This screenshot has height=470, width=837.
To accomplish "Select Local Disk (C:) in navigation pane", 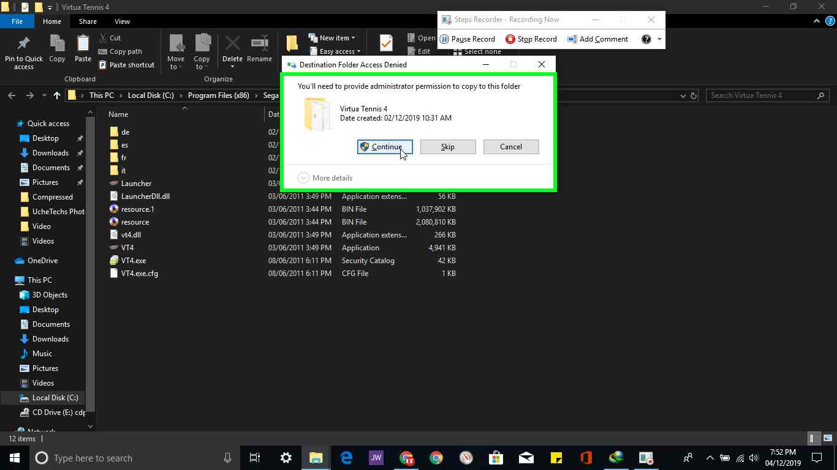I will coord(55,398).
